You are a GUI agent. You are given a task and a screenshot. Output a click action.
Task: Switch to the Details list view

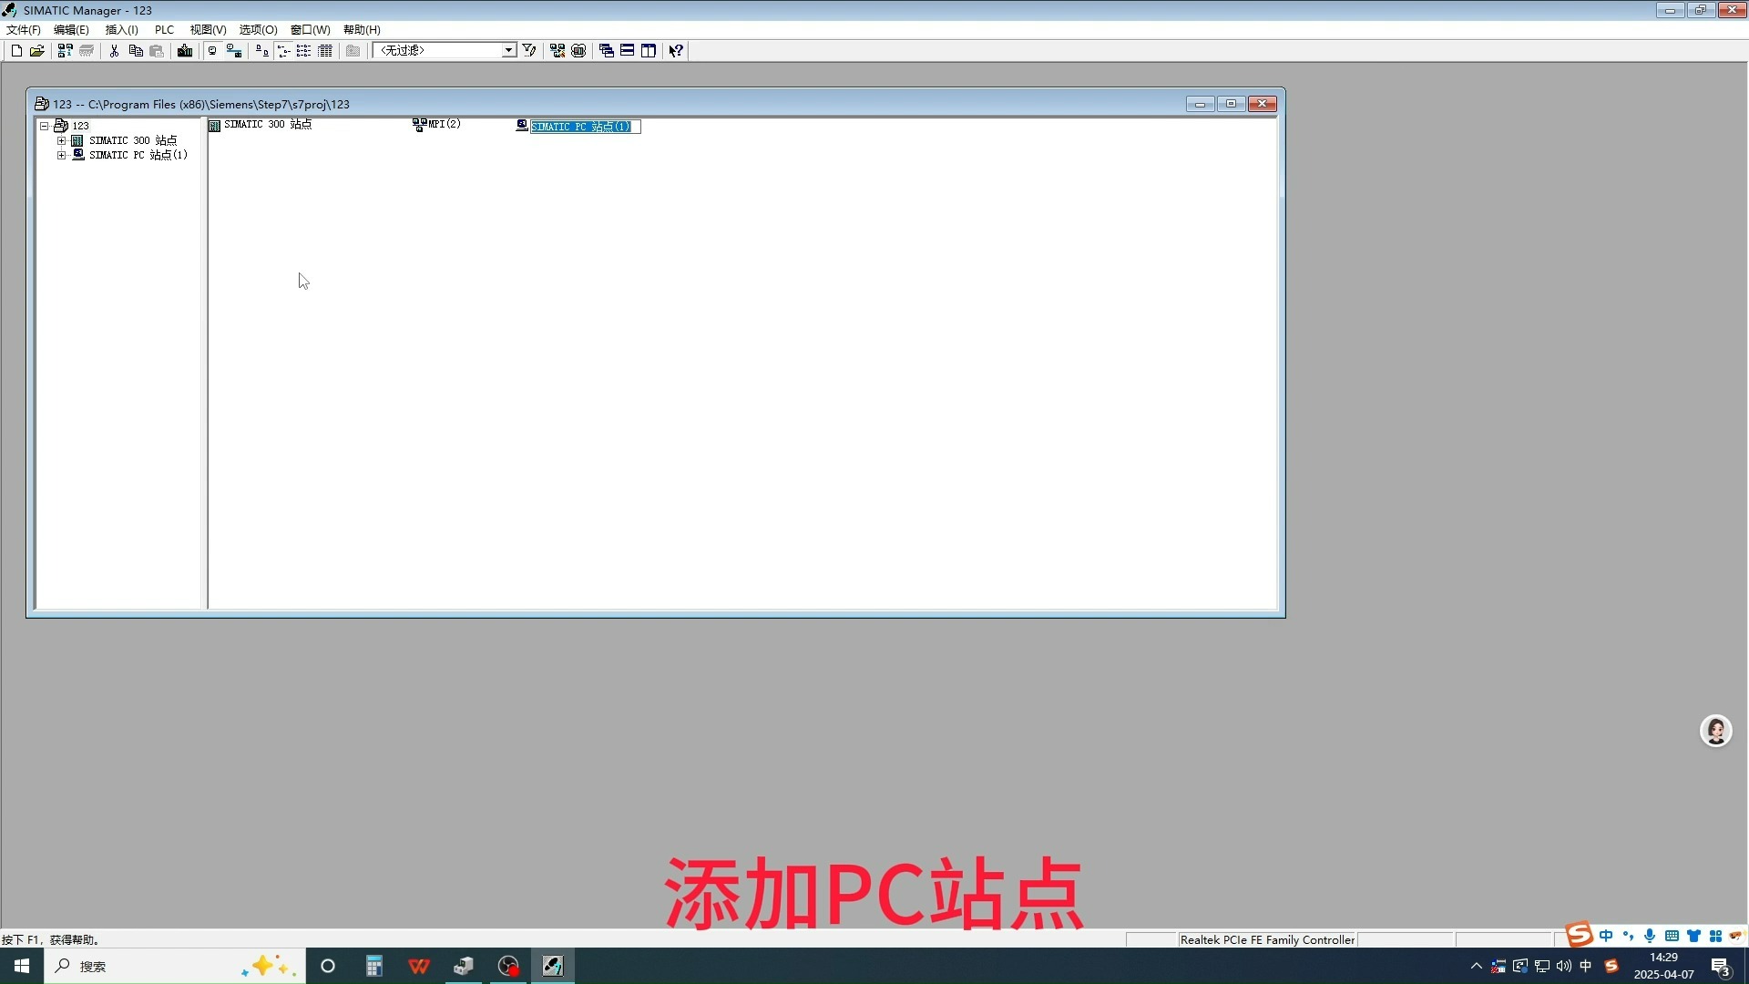click(x=325, y=51)
